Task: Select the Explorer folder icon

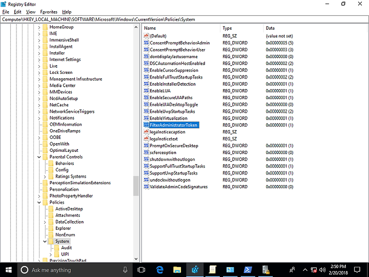Action: click(51, 228)
